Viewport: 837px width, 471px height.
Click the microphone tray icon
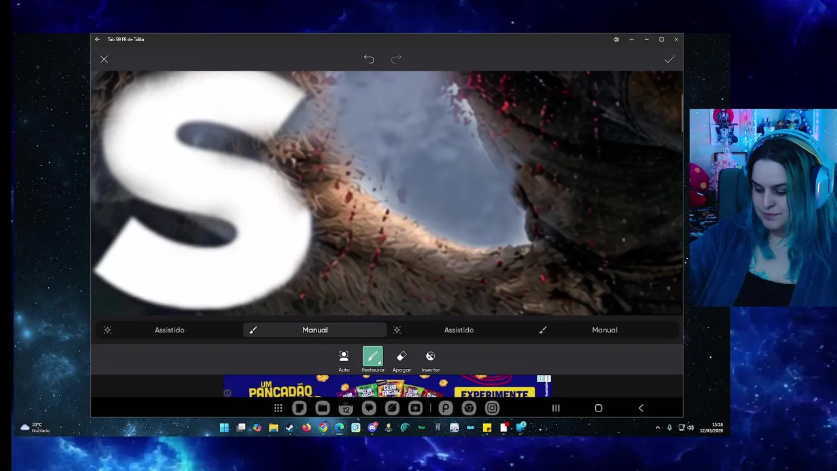click(x=669, y=428)
